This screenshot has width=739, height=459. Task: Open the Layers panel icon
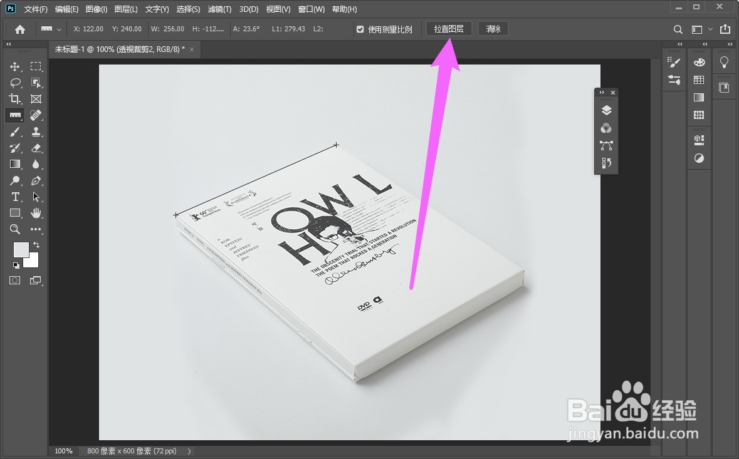[607, 110]
